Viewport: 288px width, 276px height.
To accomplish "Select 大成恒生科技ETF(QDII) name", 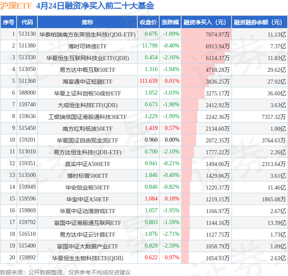I will pos(87,105).
